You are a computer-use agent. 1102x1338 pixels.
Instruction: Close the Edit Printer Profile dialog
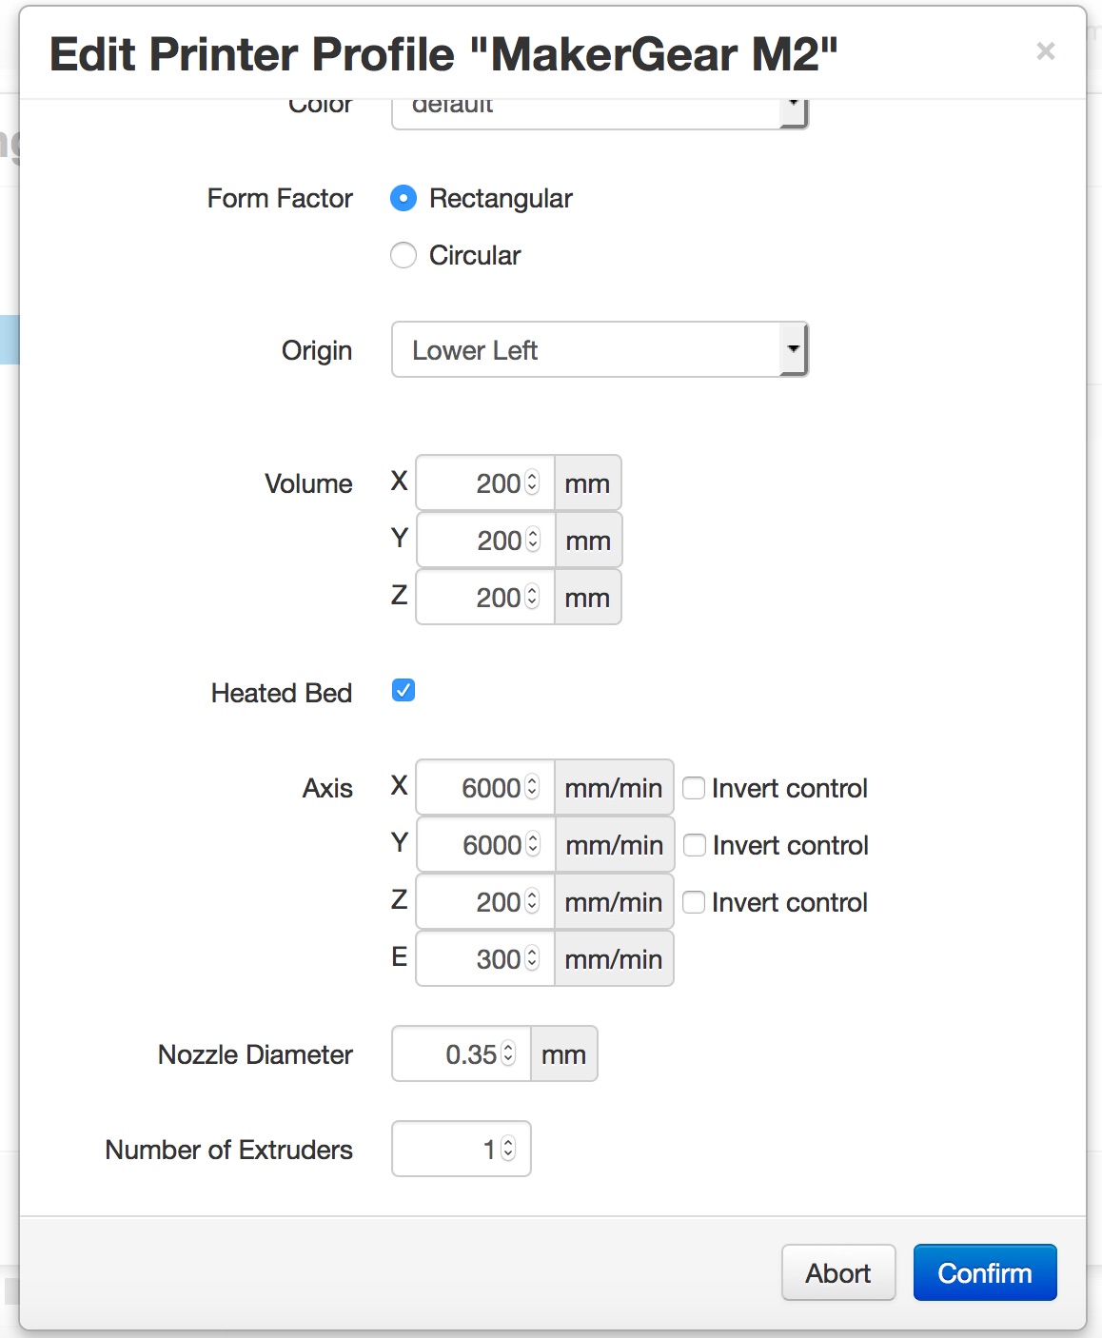click(1045, 51)
